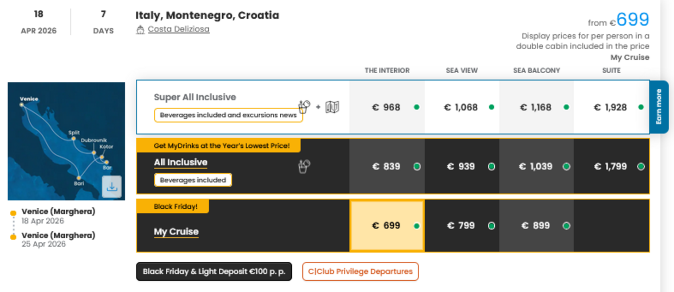Viewport: 674px width, 292px height.
Task: Click the excursions map icon in Super All Inclusive
Action: [x=332, y=107]
